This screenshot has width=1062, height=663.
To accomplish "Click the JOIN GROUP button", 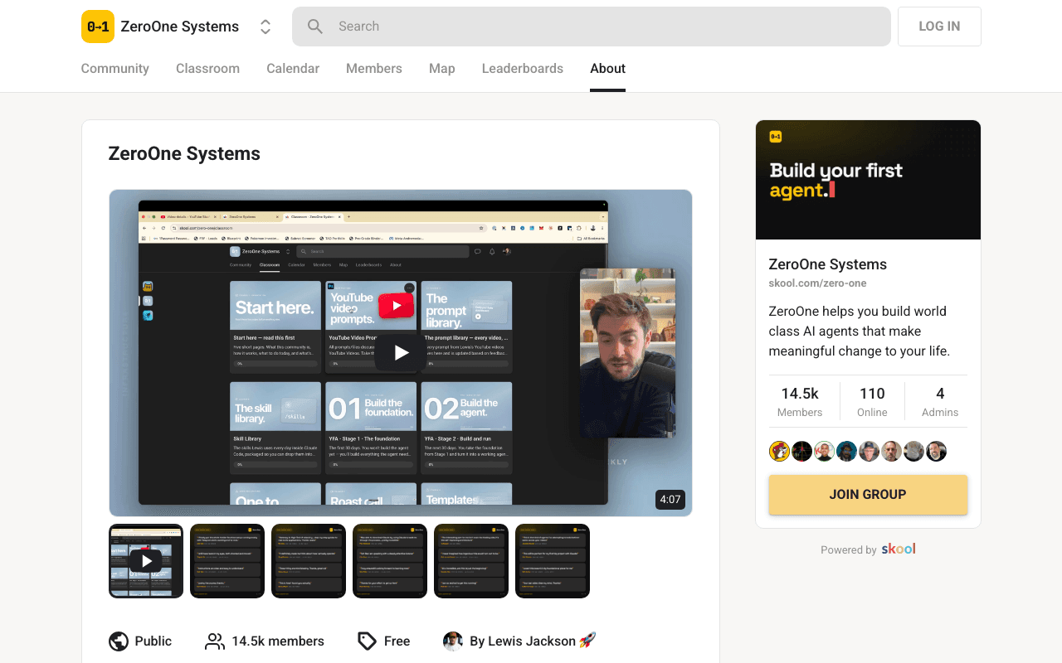I will click(x=868, y=495).
